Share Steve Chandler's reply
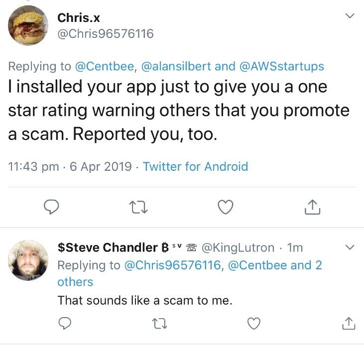This screenshot has width=364, height=345. tap(349, 324)
